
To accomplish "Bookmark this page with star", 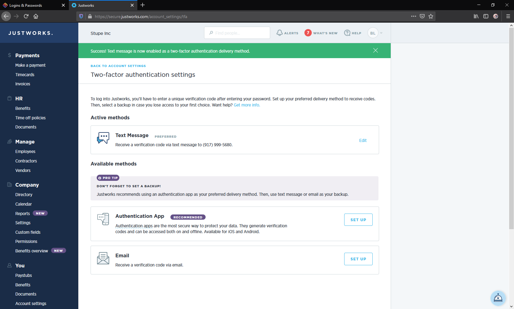I will [x=431, y=16].
